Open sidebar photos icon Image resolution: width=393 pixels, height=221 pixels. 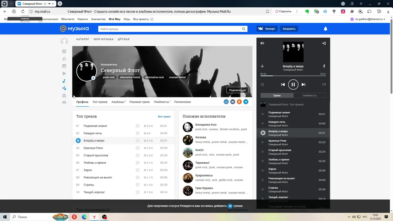64,66
